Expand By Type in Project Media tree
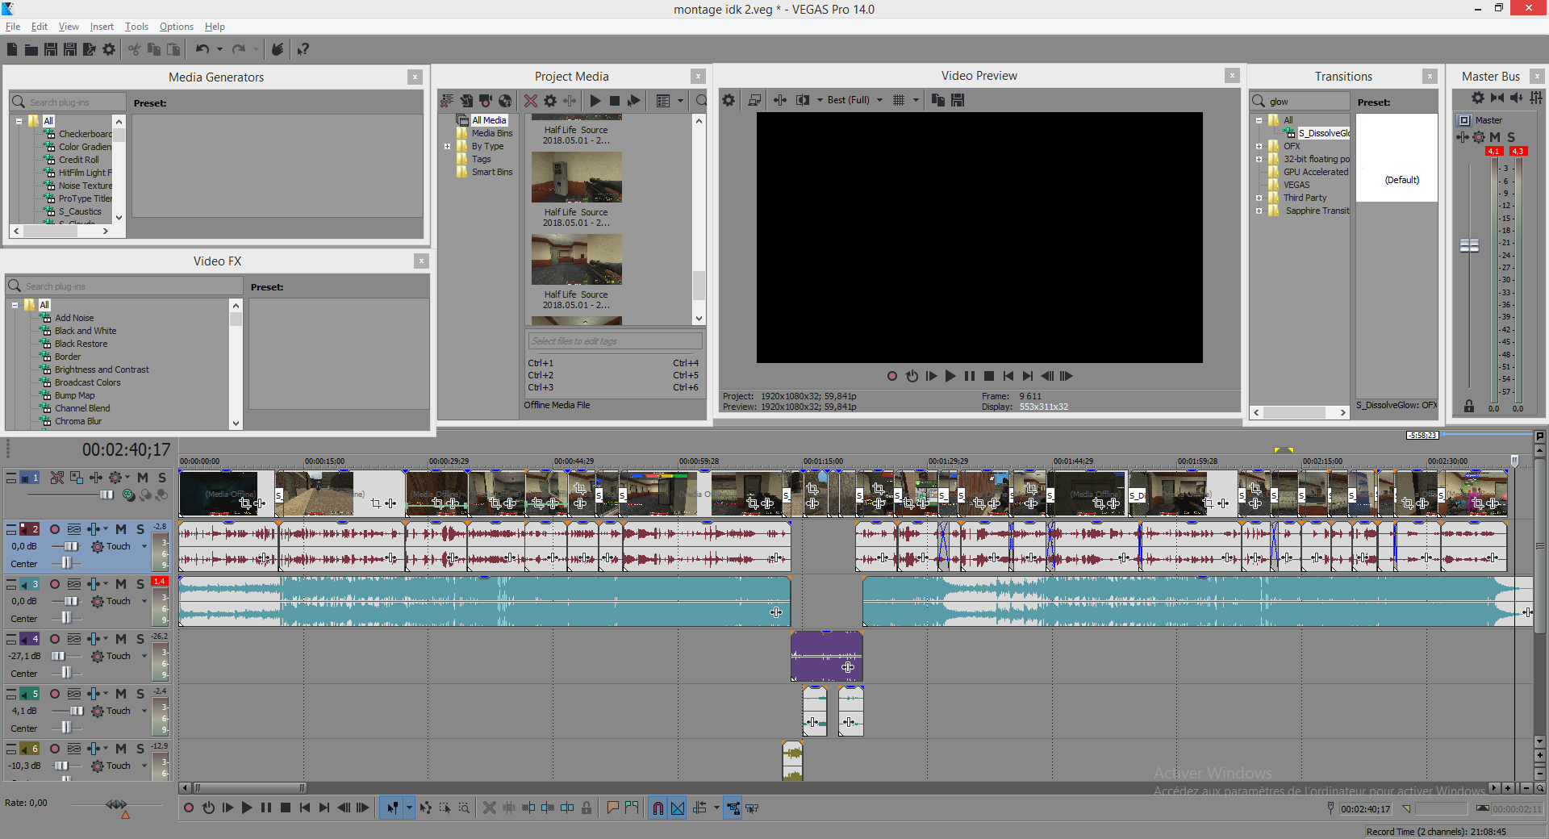 [x=447, y=146]
